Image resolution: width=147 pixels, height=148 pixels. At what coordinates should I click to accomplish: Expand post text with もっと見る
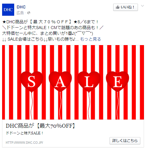point(91,39)
